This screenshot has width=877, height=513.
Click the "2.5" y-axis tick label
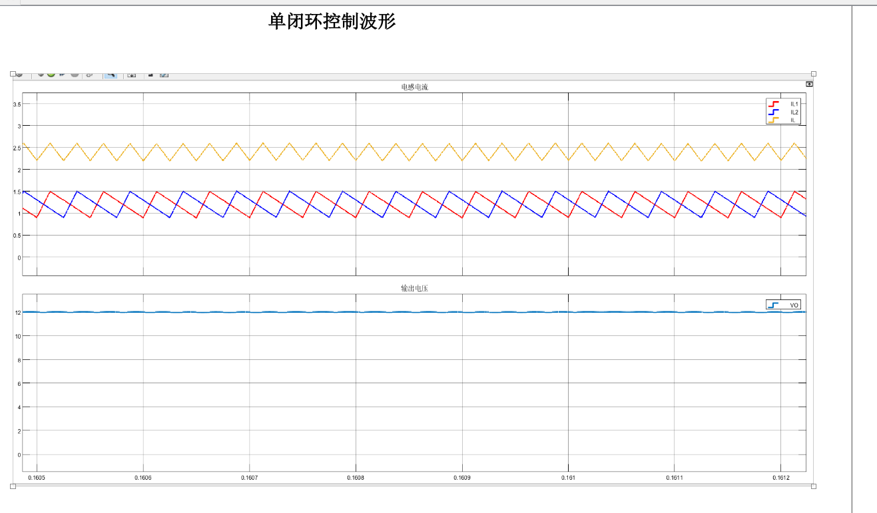tap(17, 148)
